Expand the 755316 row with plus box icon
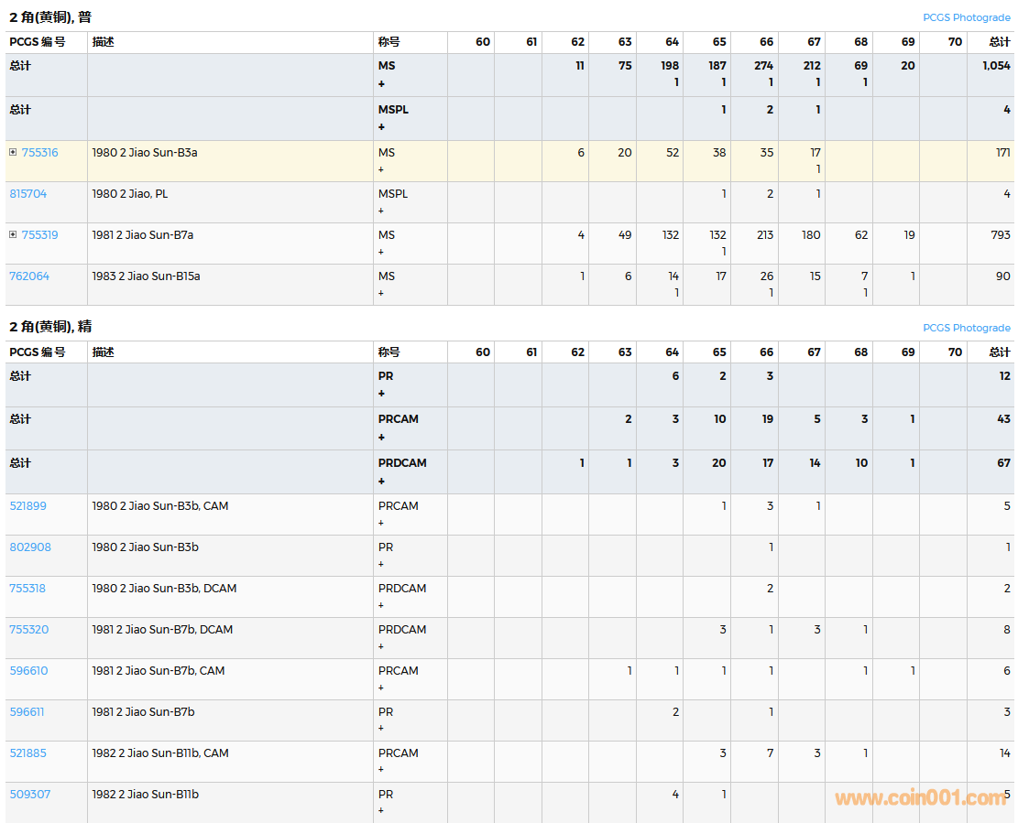This screenshot has height=823, width=1018. (x=13, y=153)
